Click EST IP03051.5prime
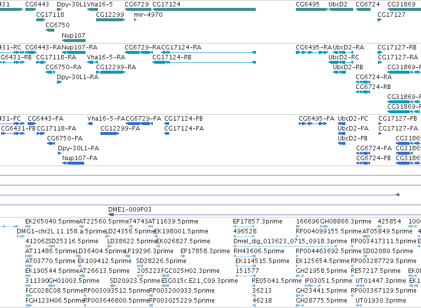This screenshot has height=308, width=421. click(x=328, y=281)
